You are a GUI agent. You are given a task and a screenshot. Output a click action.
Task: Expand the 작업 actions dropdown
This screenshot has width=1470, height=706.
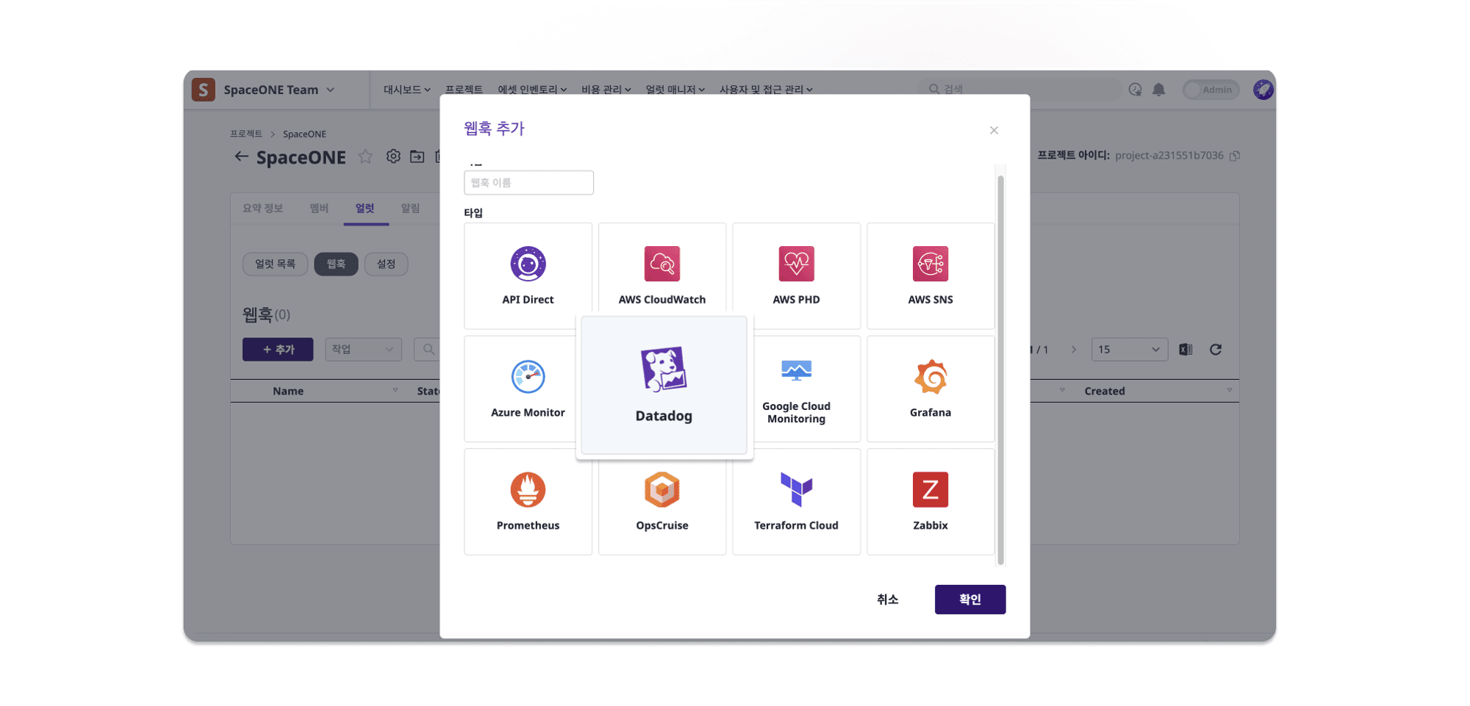click(x=363, y=350)
